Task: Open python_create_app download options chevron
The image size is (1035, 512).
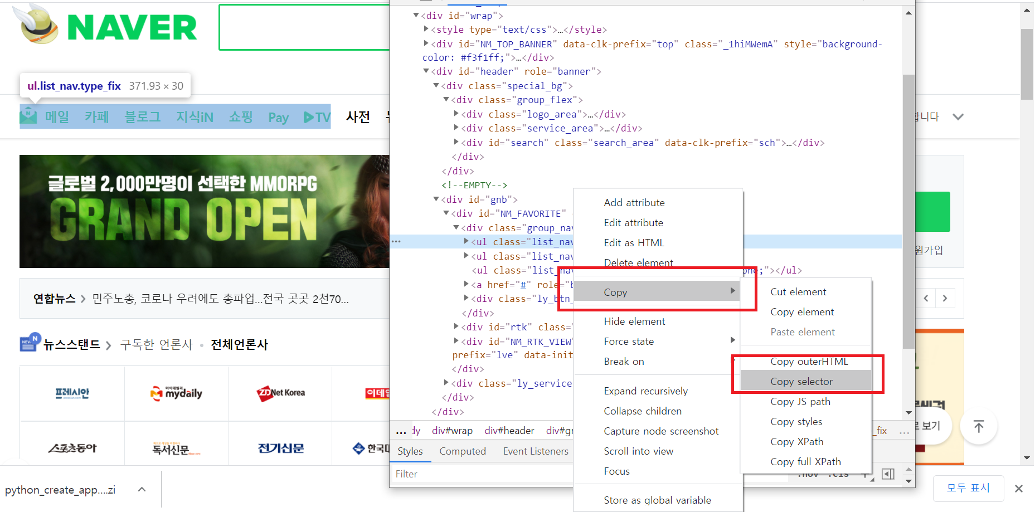Action: [142, 489]
